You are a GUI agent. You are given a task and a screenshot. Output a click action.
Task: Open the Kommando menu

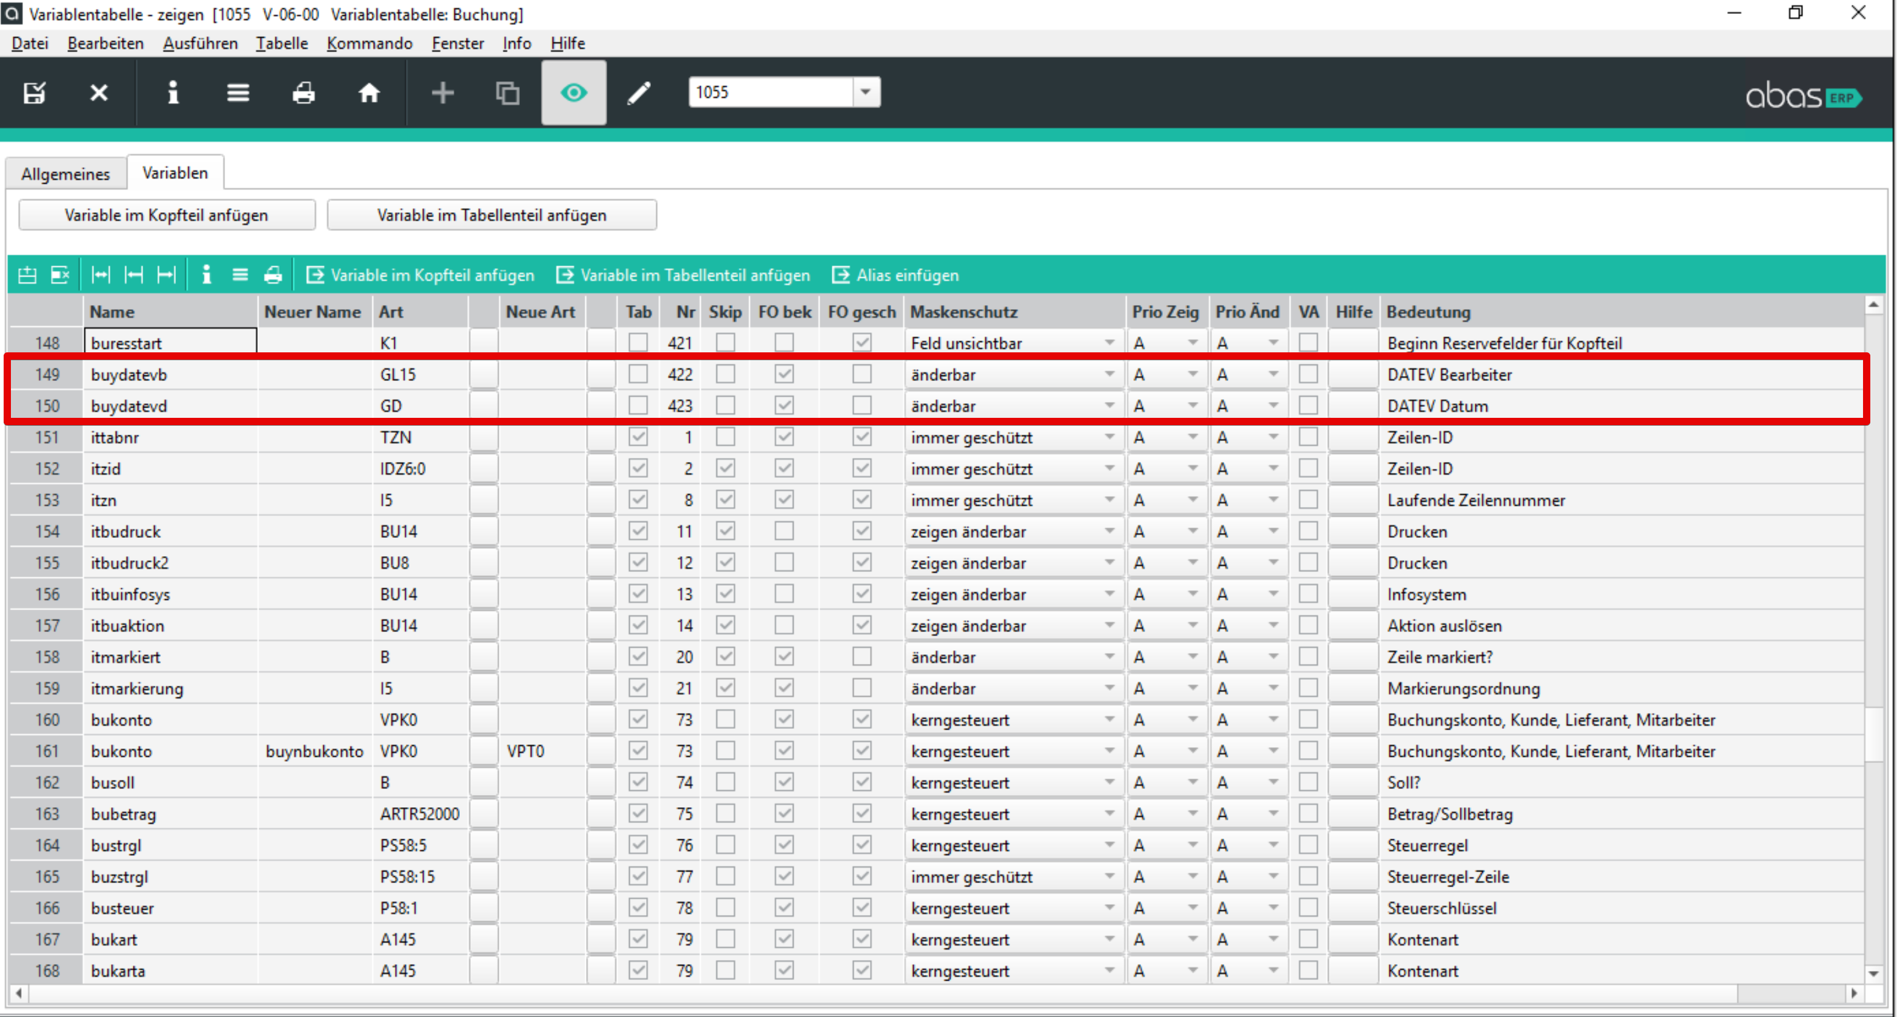pos(369,44)
